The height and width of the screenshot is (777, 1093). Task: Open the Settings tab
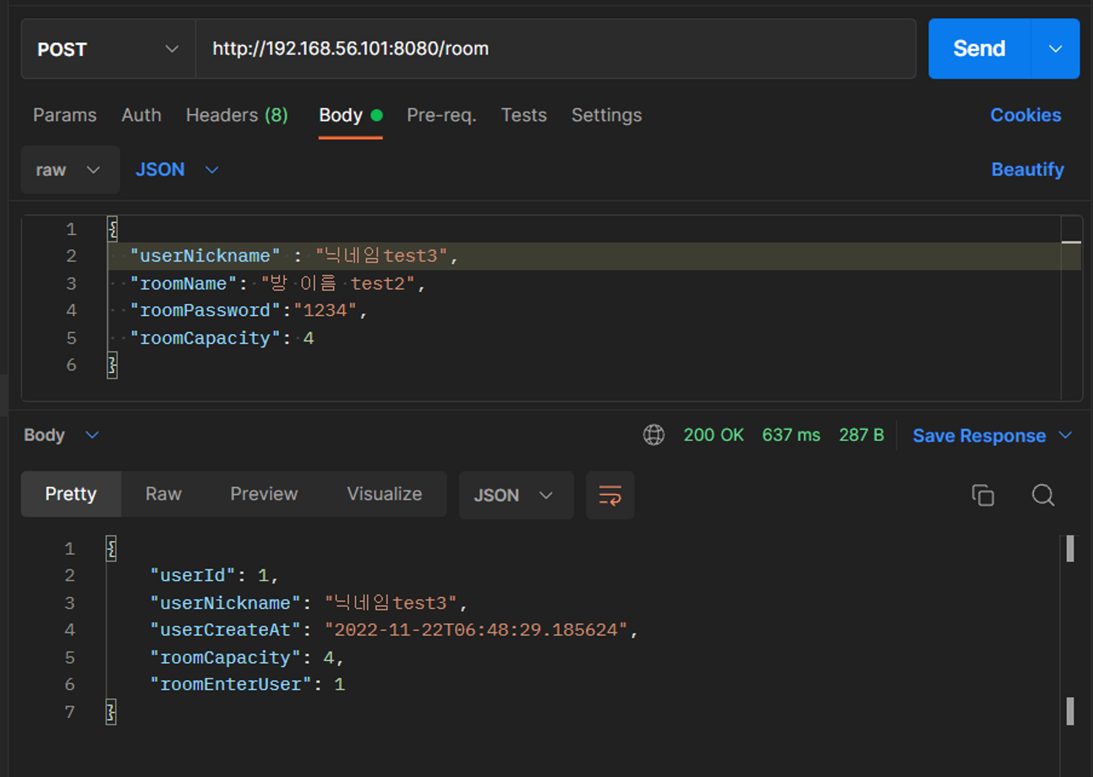point(607,115)
